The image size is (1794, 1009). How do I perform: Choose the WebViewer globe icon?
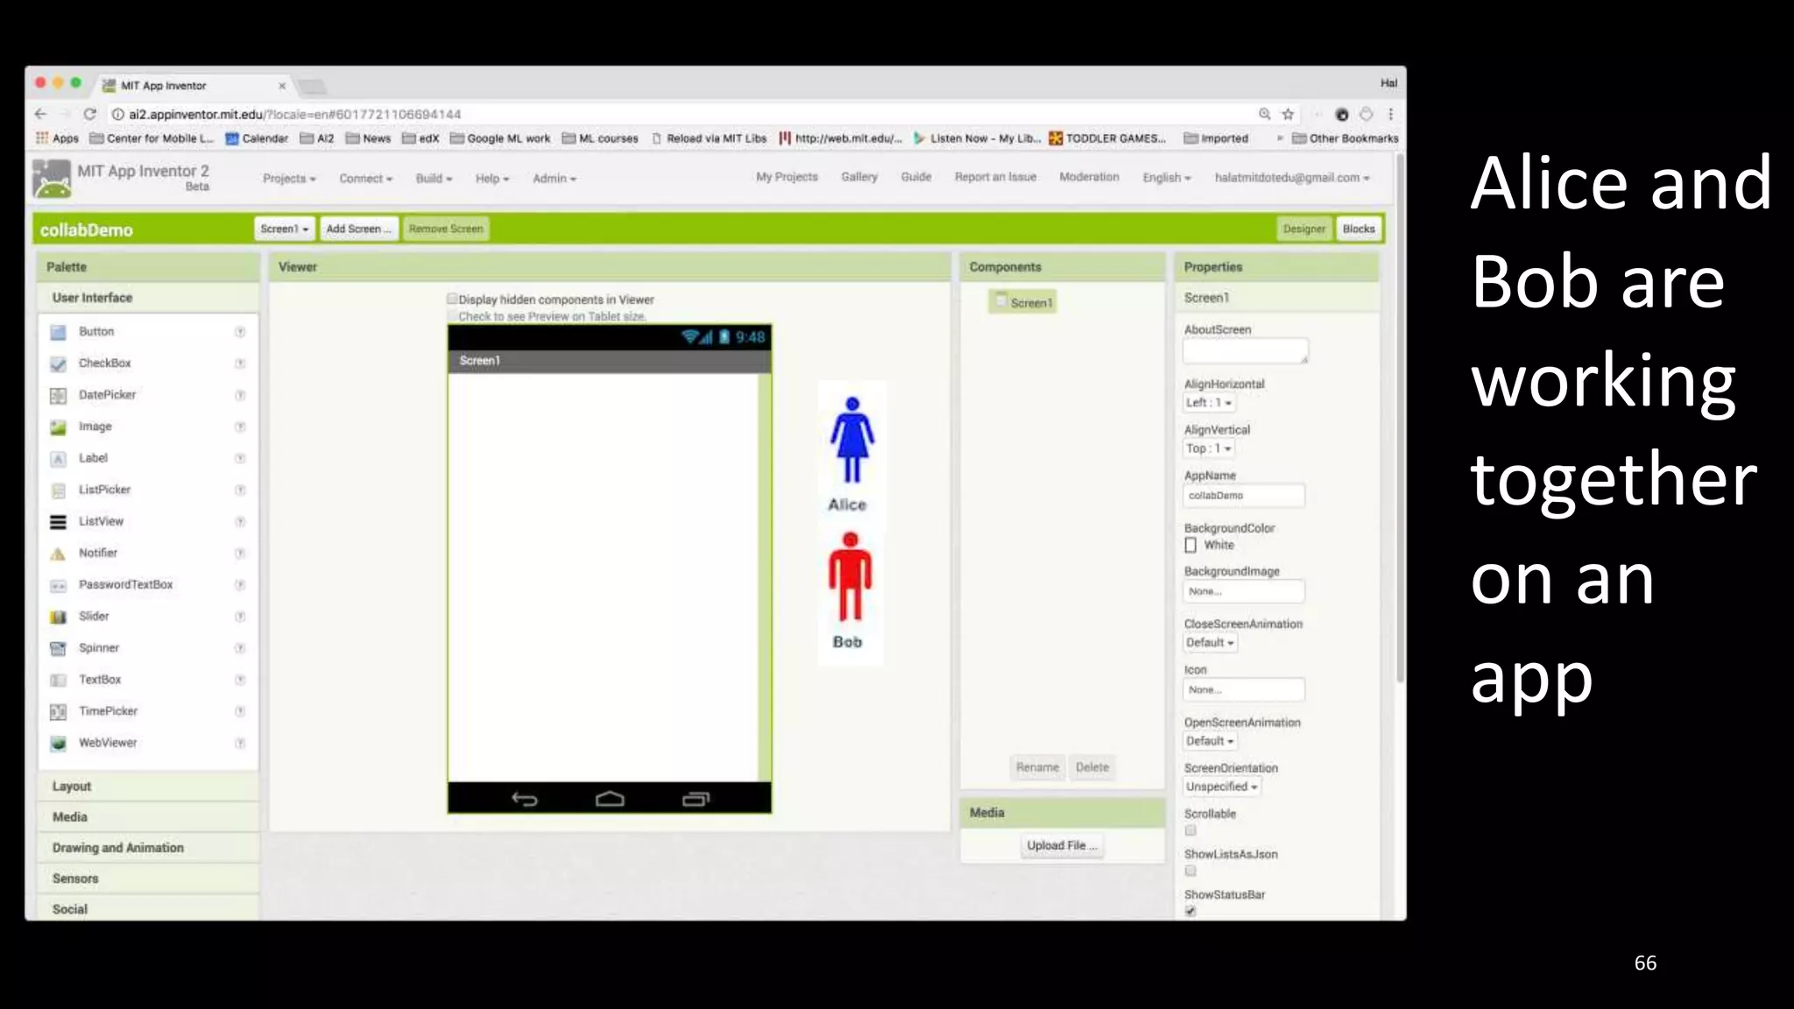58,743
